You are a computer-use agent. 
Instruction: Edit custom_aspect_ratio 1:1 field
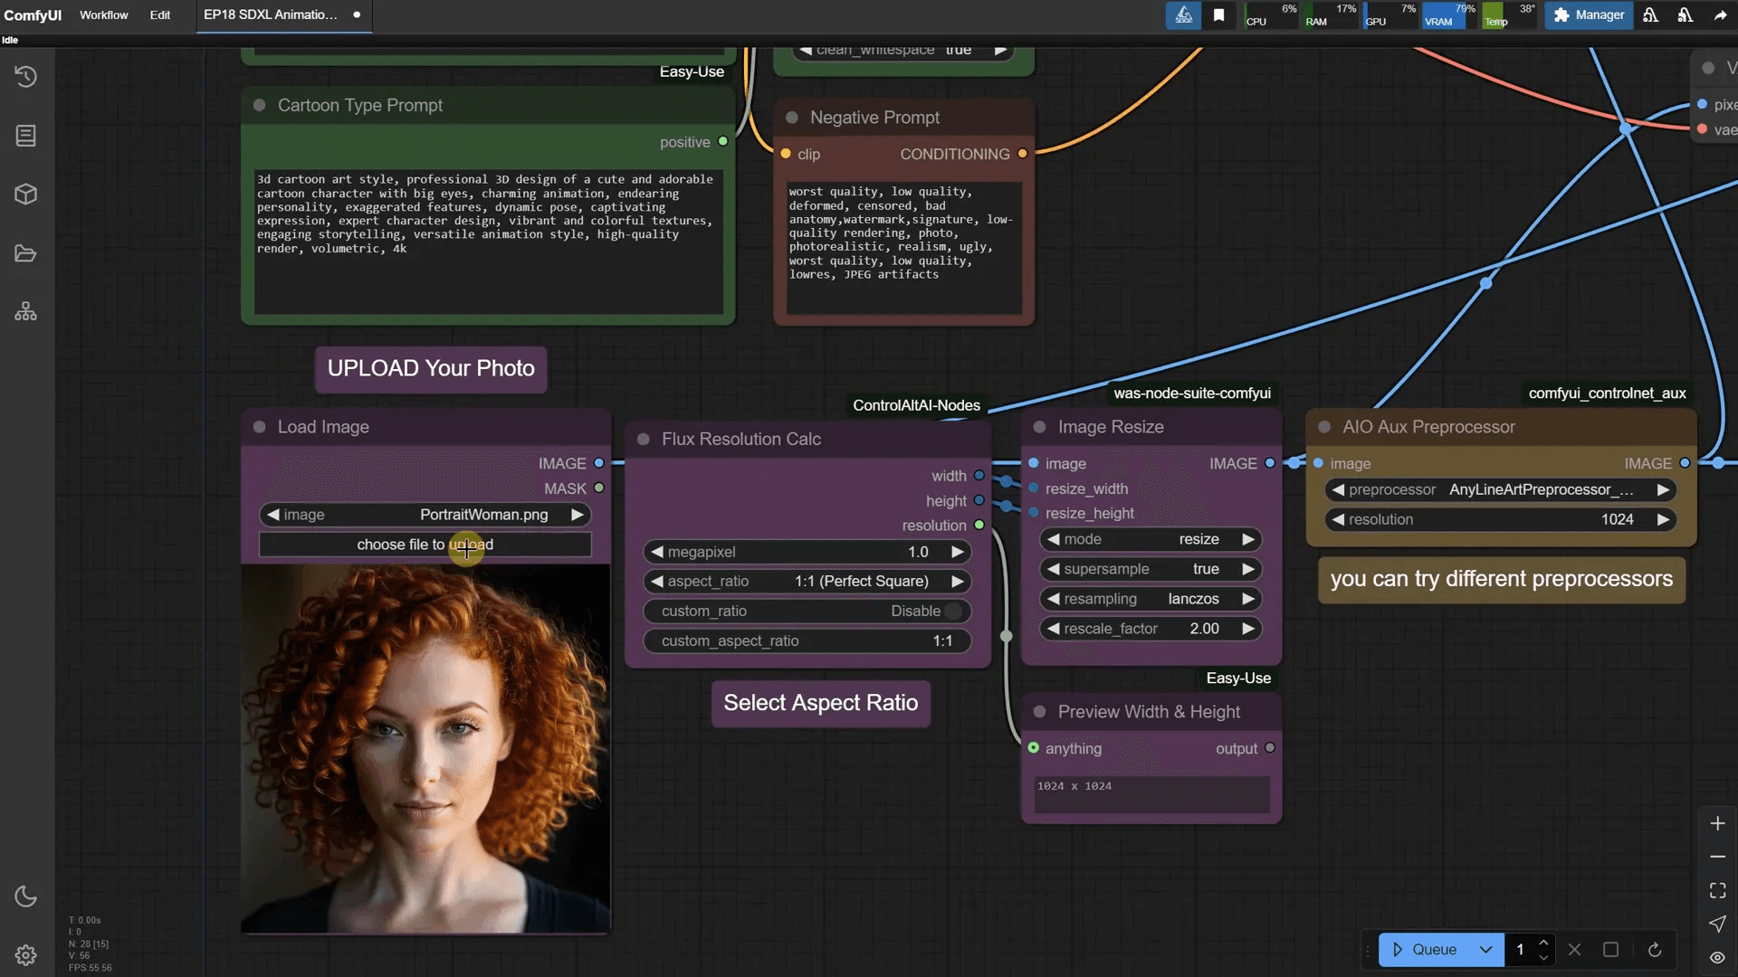[807, 641]
